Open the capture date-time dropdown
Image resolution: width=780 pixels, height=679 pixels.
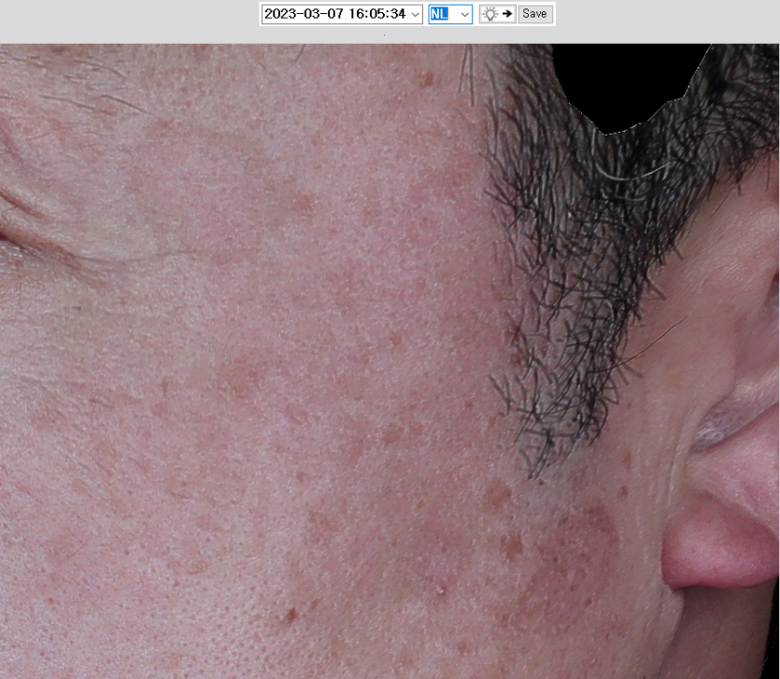[x=342, y=14]
